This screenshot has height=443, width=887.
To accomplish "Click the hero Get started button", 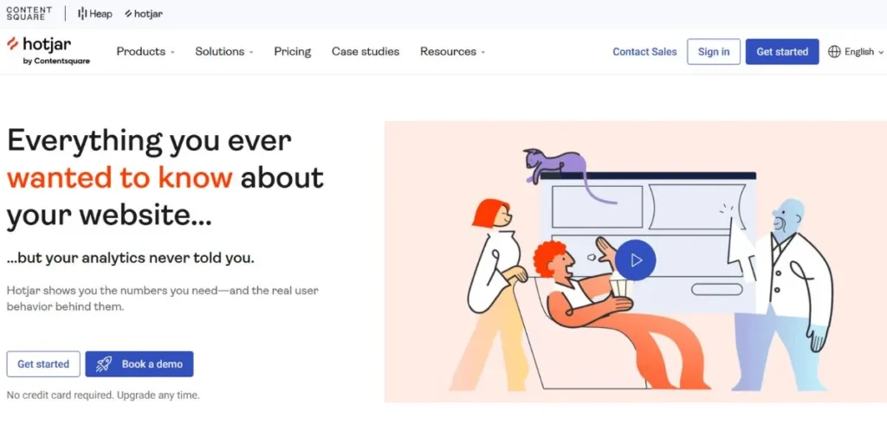I will 43,364.
